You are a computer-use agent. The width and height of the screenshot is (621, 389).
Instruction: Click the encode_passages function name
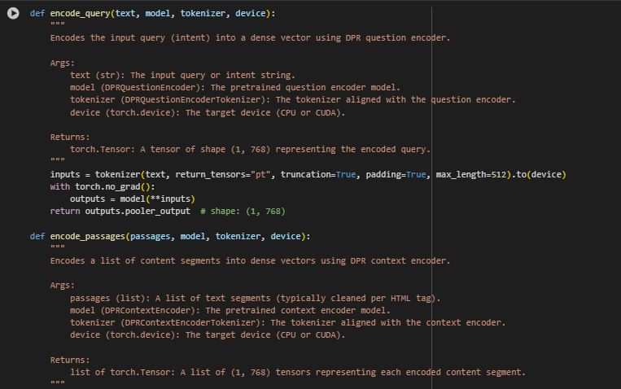pyautogui.click(x=88, y=236)
